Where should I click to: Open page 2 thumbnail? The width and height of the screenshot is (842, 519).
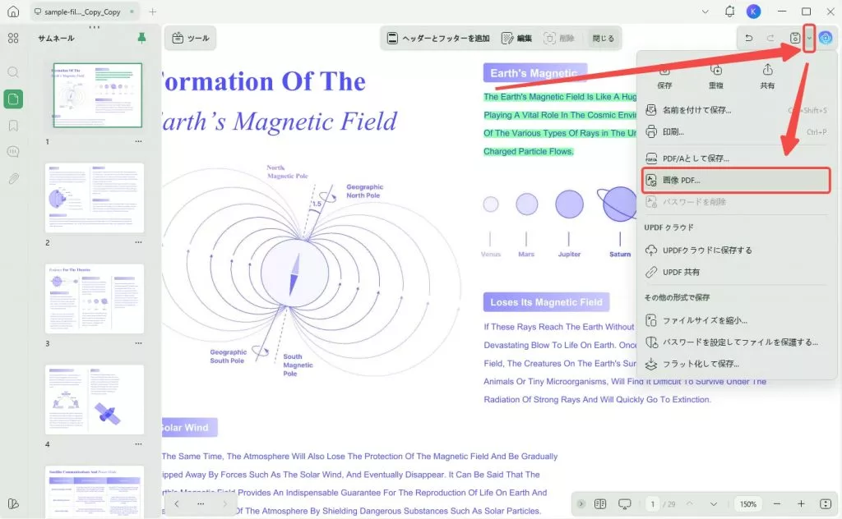pos(95,198)
